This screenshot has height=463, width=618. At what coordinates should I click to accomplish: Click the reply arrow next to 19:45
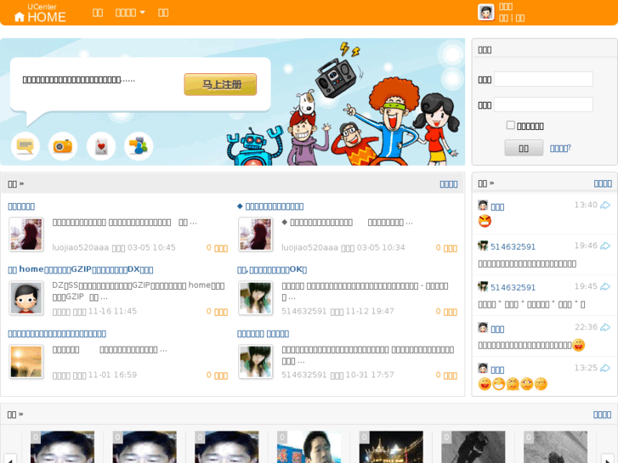(x=605, y=286)
